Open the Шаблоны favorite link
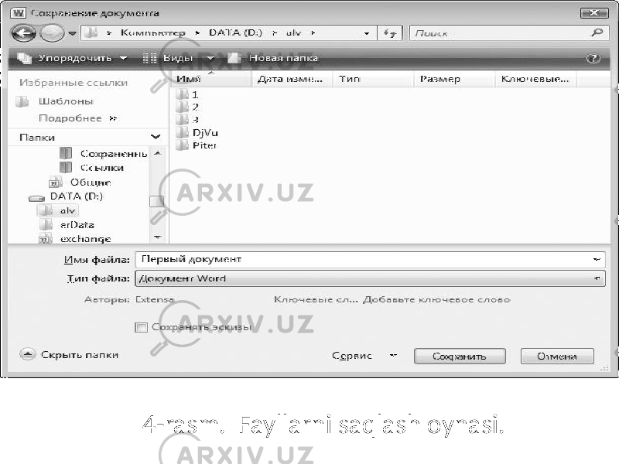619x464 pixels. (x=54, y=101)
